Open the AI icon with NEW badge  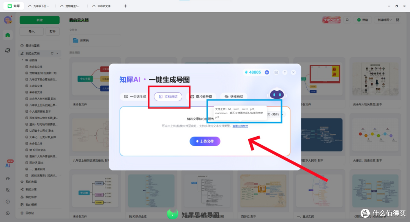(8, 164)
